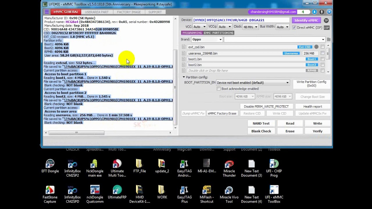
Task: Switch to the eMMC GENERAL tab
Action: (x=66, y=12)
